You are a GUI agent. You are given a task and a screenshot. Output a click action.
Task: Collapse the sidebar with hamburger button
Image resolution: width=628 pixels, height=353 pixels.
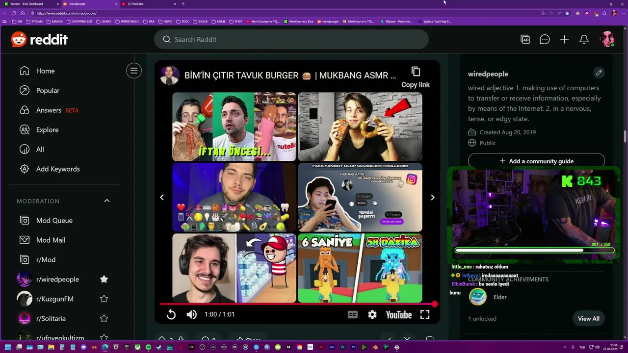click(x=133, y=71)
